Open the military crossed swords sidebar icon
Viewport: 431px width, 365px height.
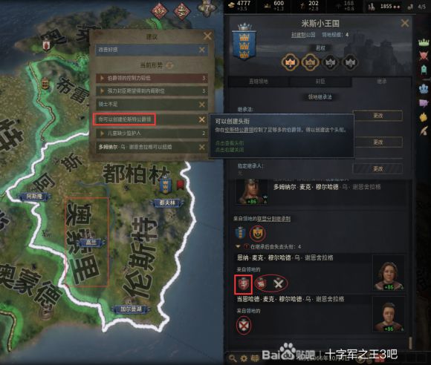coord(424,56)
